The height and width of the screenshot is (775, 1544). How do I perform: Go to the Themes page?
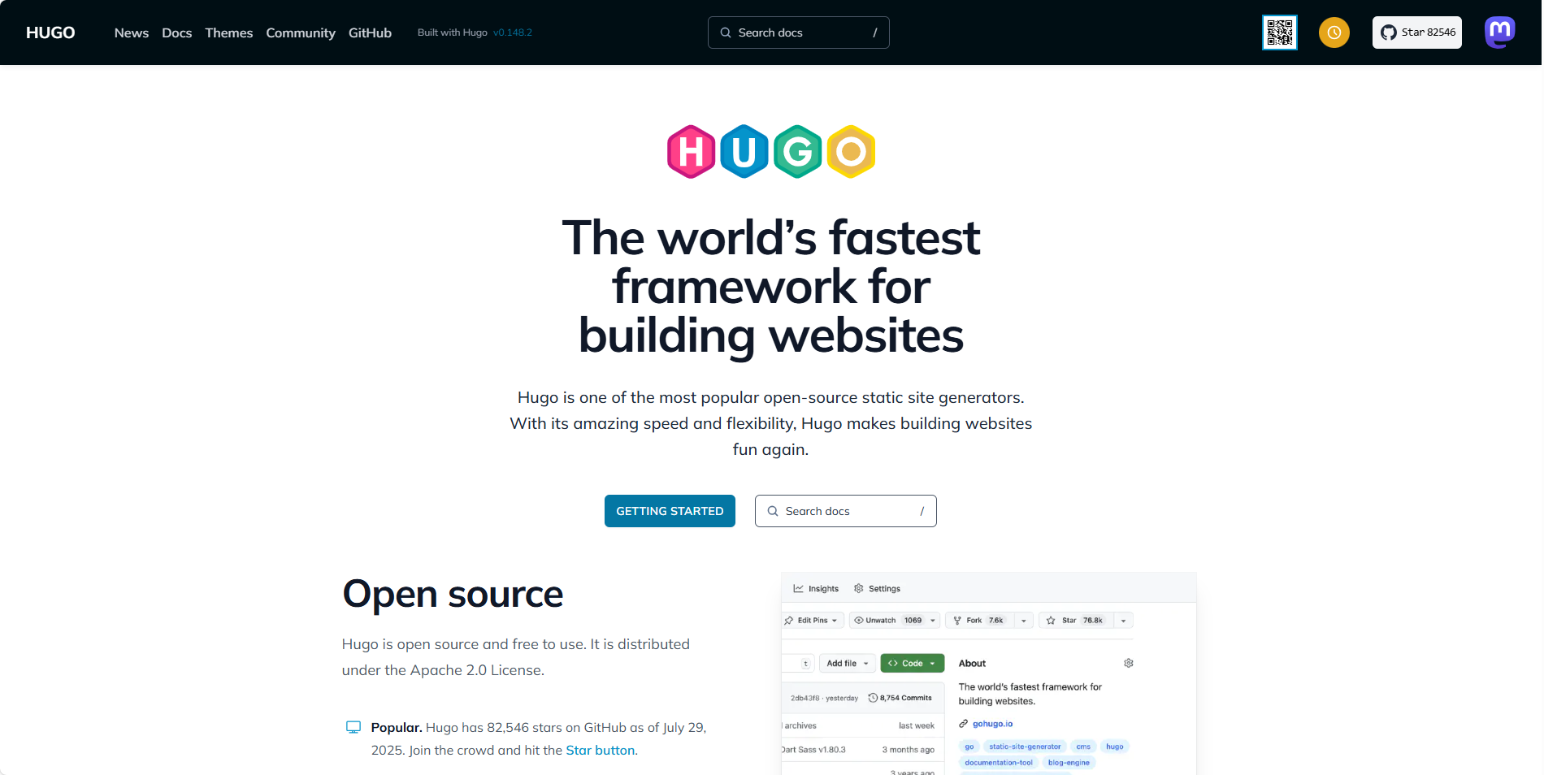(x=229, y=32)
